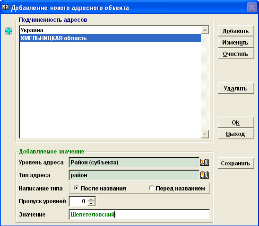Click the Значение input field
Viewport: 259px width, 226px height.
click(x=139, y=215)
